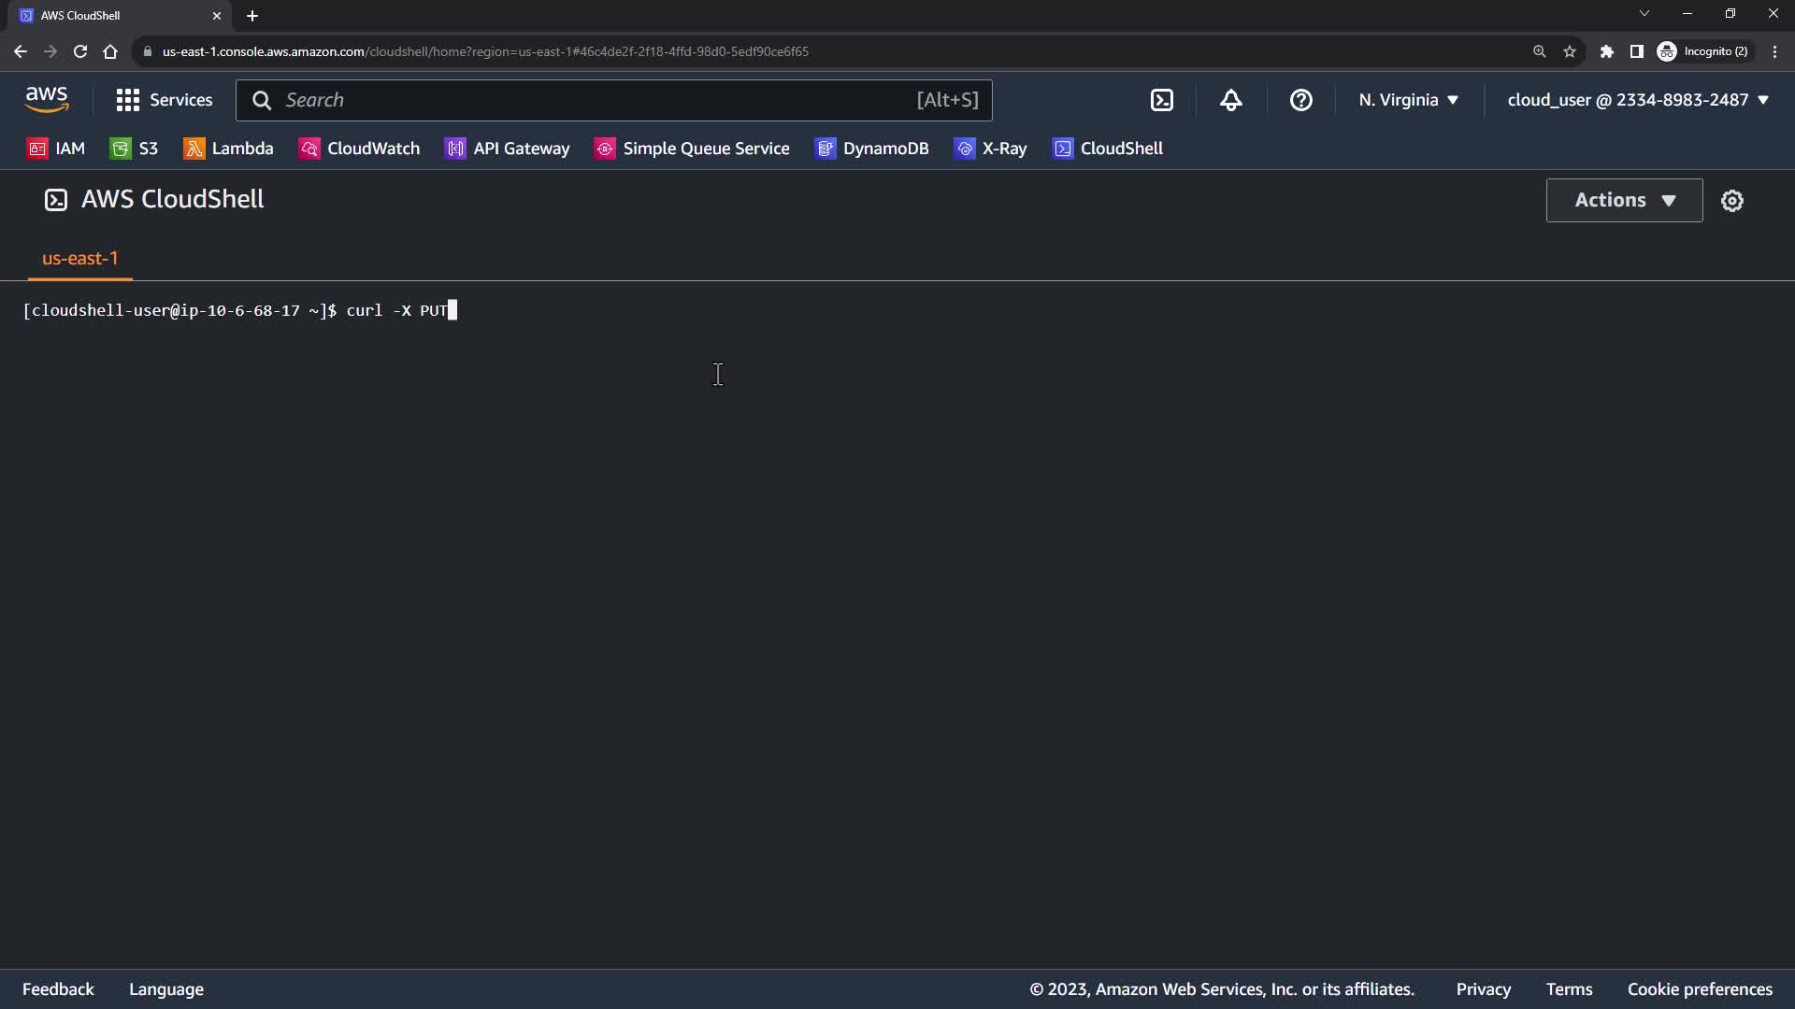Screen dimensions: 1795x1009
Task: Open DynamoDB favorite shortcut
Action: coord(871,149)
